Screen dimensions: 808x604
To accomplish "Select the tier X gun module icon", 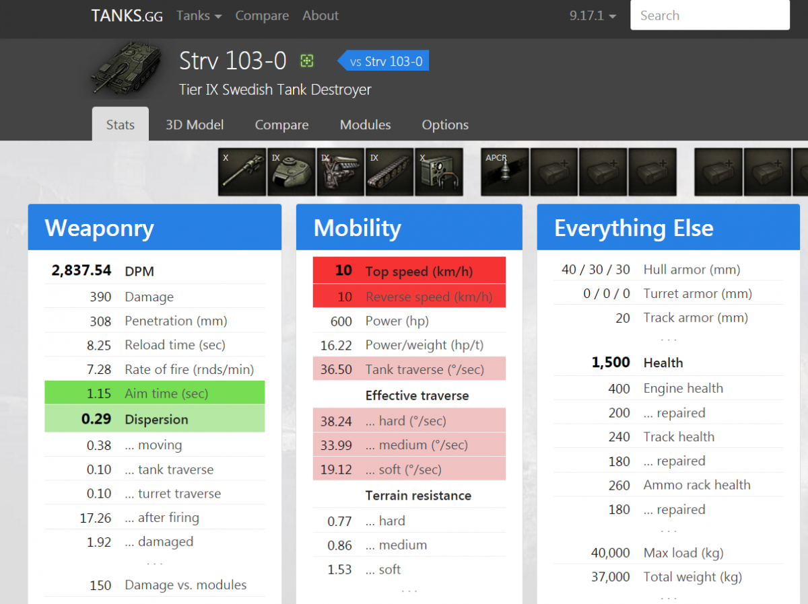I will pyautogui.click(x=242, y=172).
